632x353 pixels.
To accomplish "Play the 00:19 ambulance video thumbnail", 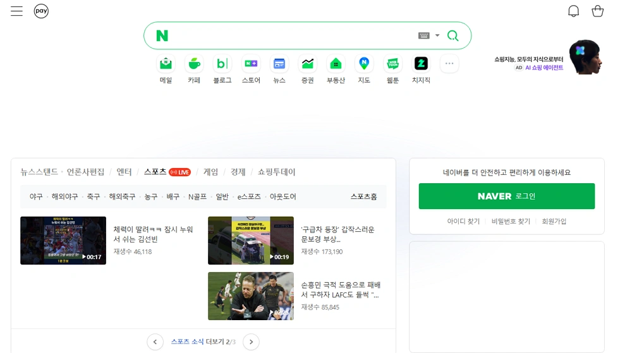I will click(x=251, y=241).
